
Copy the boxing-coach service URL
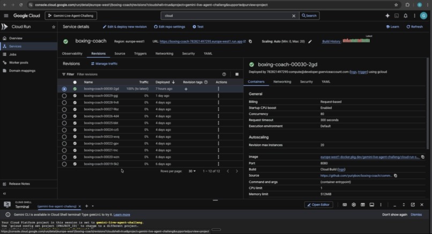tap(250, 41)
